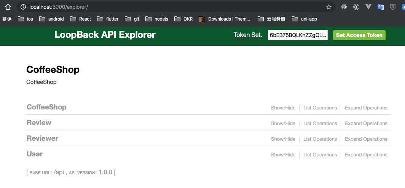Screen dimensions: 405x188
Task: Open the shield extension icon
Action: pos(392,7)
